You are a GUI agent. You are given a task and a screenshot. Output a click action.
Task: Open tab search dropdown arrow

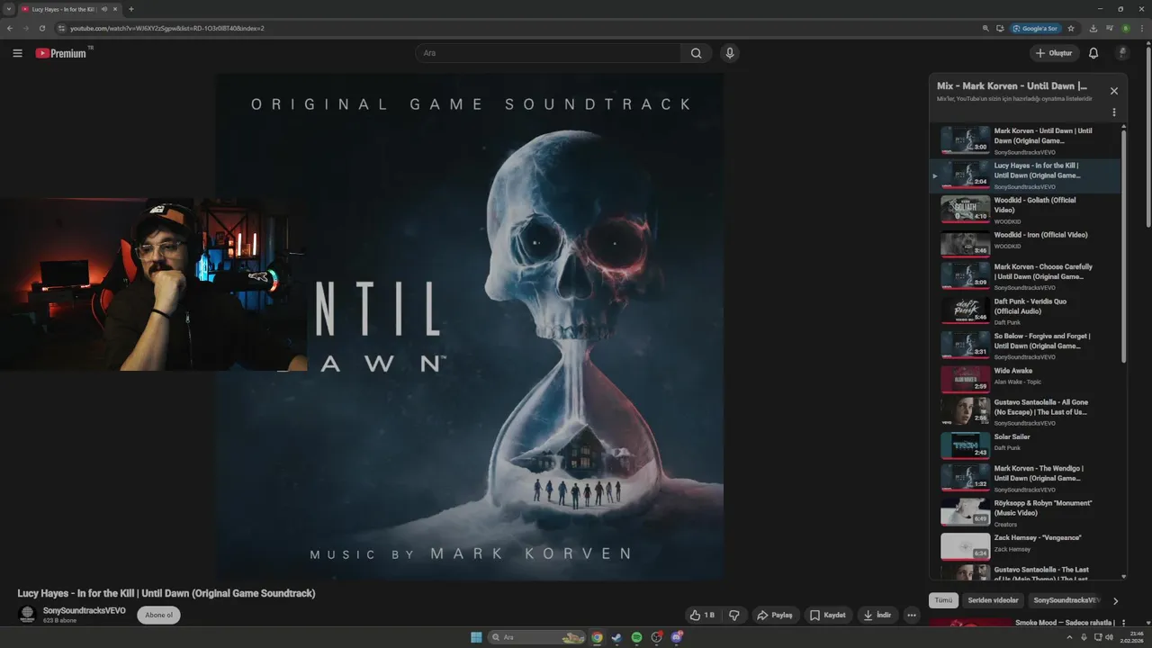[8, 9]
